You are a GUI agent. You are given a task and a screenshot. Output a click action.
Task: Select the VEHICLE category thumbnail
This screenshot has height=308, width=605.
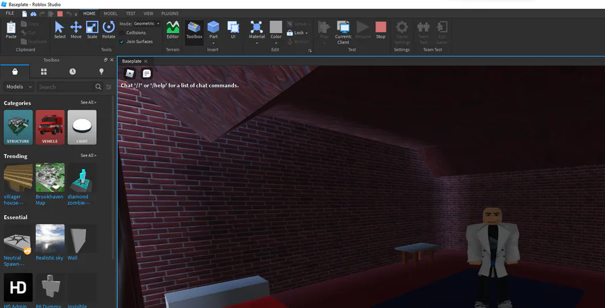tap(50, 127)
